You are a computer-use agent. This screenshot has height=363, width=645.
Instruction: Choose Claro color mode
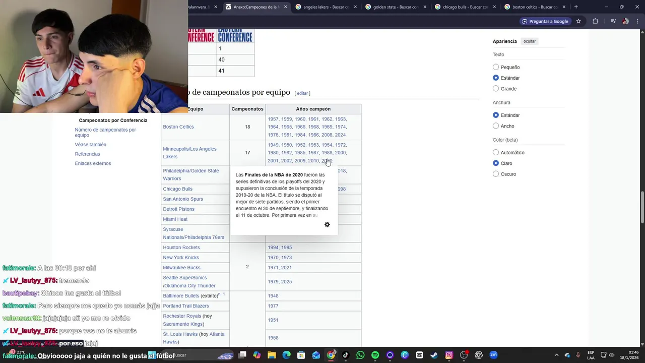point(496,163)
